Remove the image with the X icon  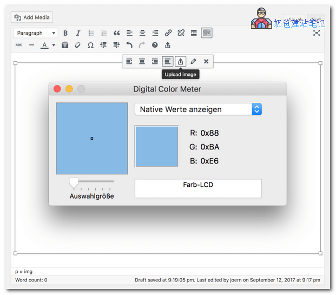[x=206, y=61]
